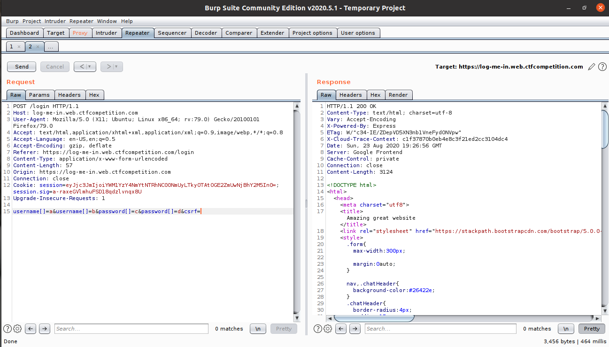The image size is (609, 347).
Task: Click the Send button
Action: pyautogui.click(x=22, y=67)
